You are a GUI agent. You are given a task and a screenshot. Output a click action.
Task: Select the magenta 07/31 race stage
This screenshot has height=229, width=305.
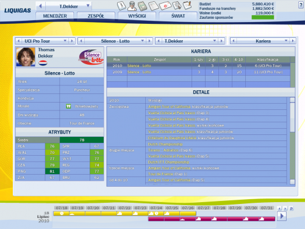[x=267, y=219]
